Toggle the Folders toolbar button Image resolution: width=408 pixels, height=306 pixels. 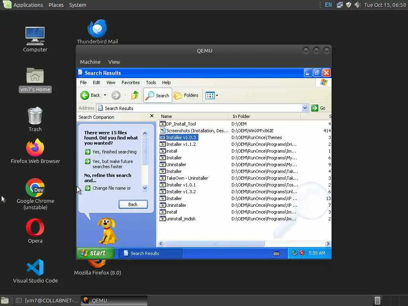pyautogui.click(x=186, y=95)
